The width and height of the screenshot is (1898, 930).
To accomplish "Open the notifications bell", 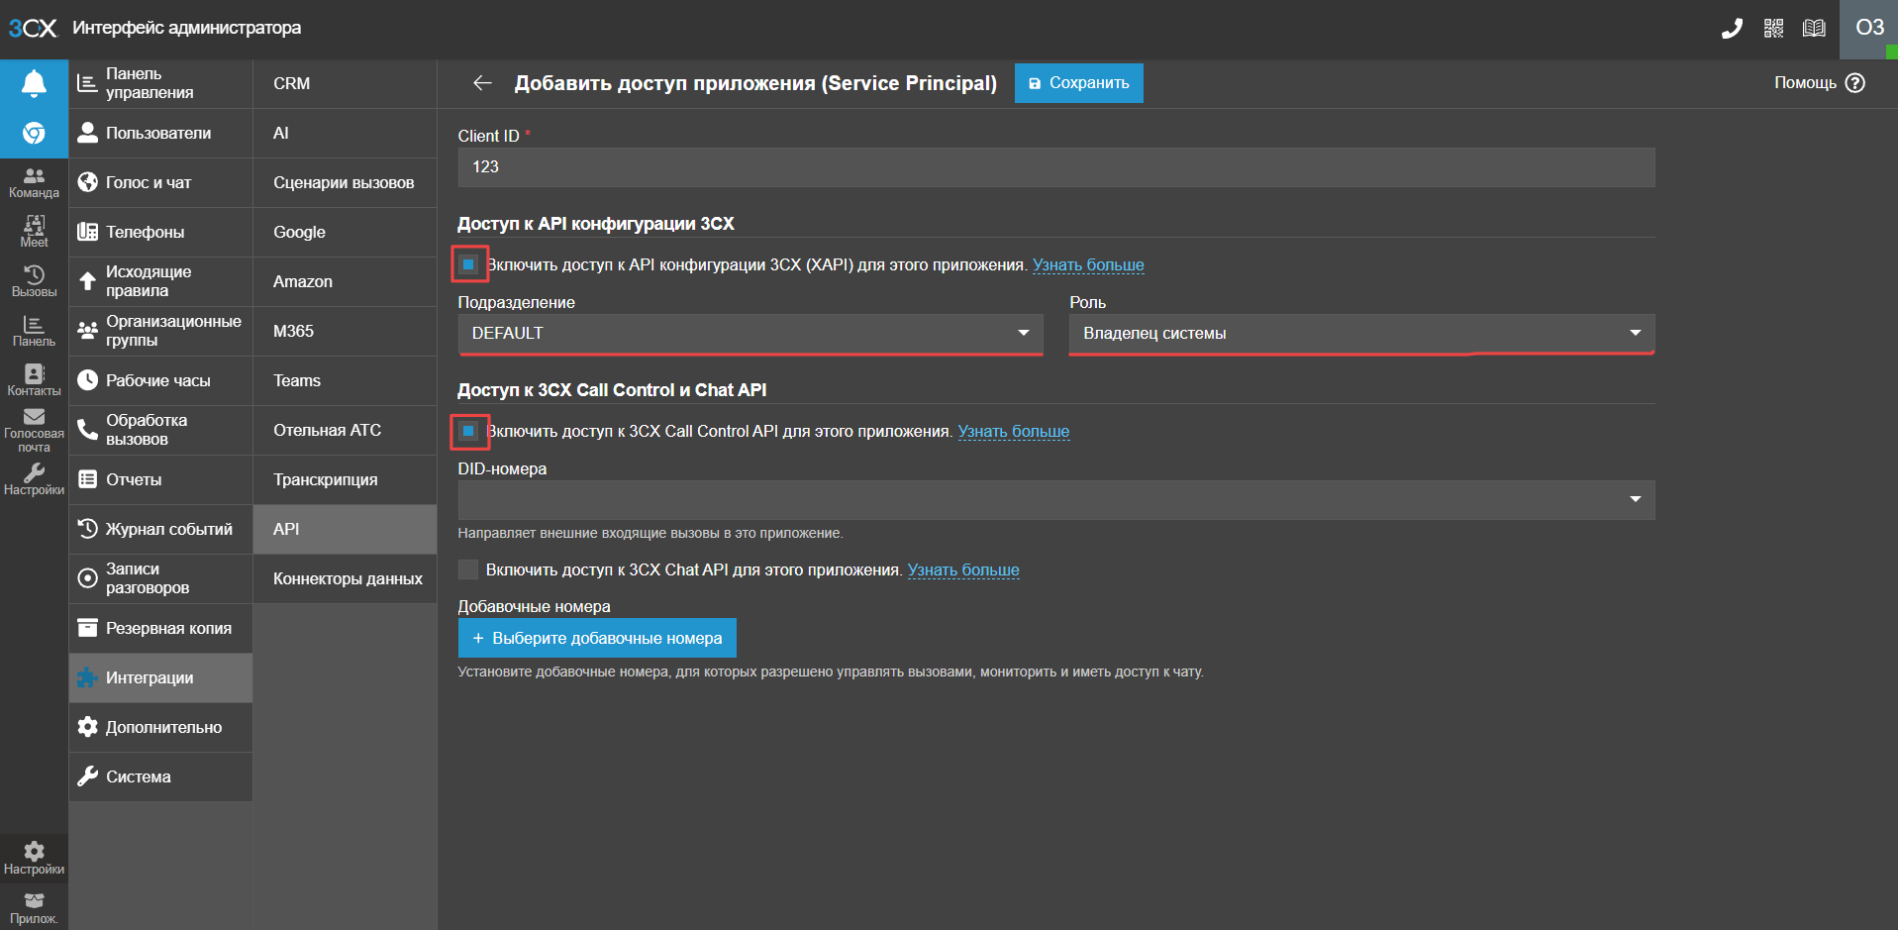I will (x=34, y=83).
